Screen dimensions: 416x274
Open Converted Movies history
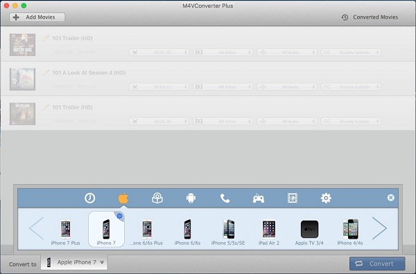370,17
